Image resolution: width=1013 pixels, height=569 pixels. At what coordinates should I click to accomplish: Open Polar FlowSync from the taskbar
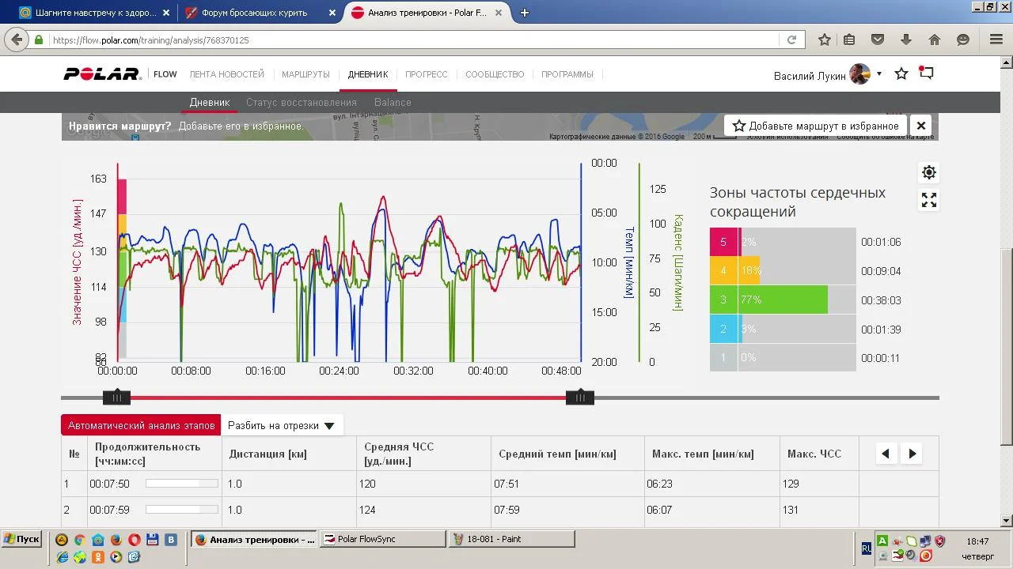click(385, 539)
